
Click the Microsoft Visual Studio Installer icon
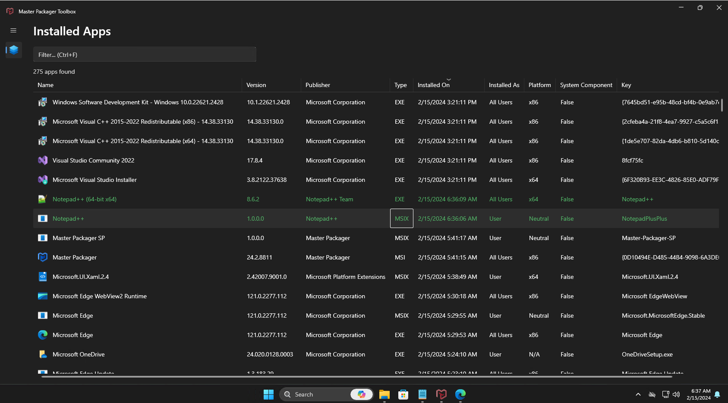(43, 180)
